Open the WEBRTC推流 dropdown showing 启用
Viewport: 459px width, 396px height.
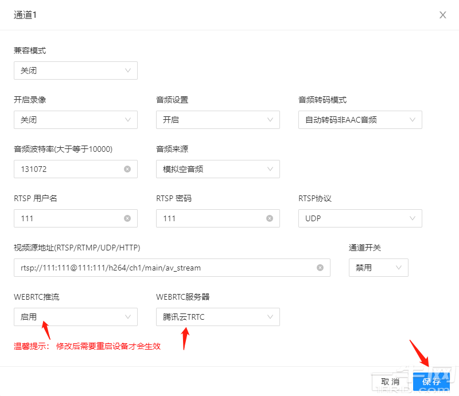point(76,317)
